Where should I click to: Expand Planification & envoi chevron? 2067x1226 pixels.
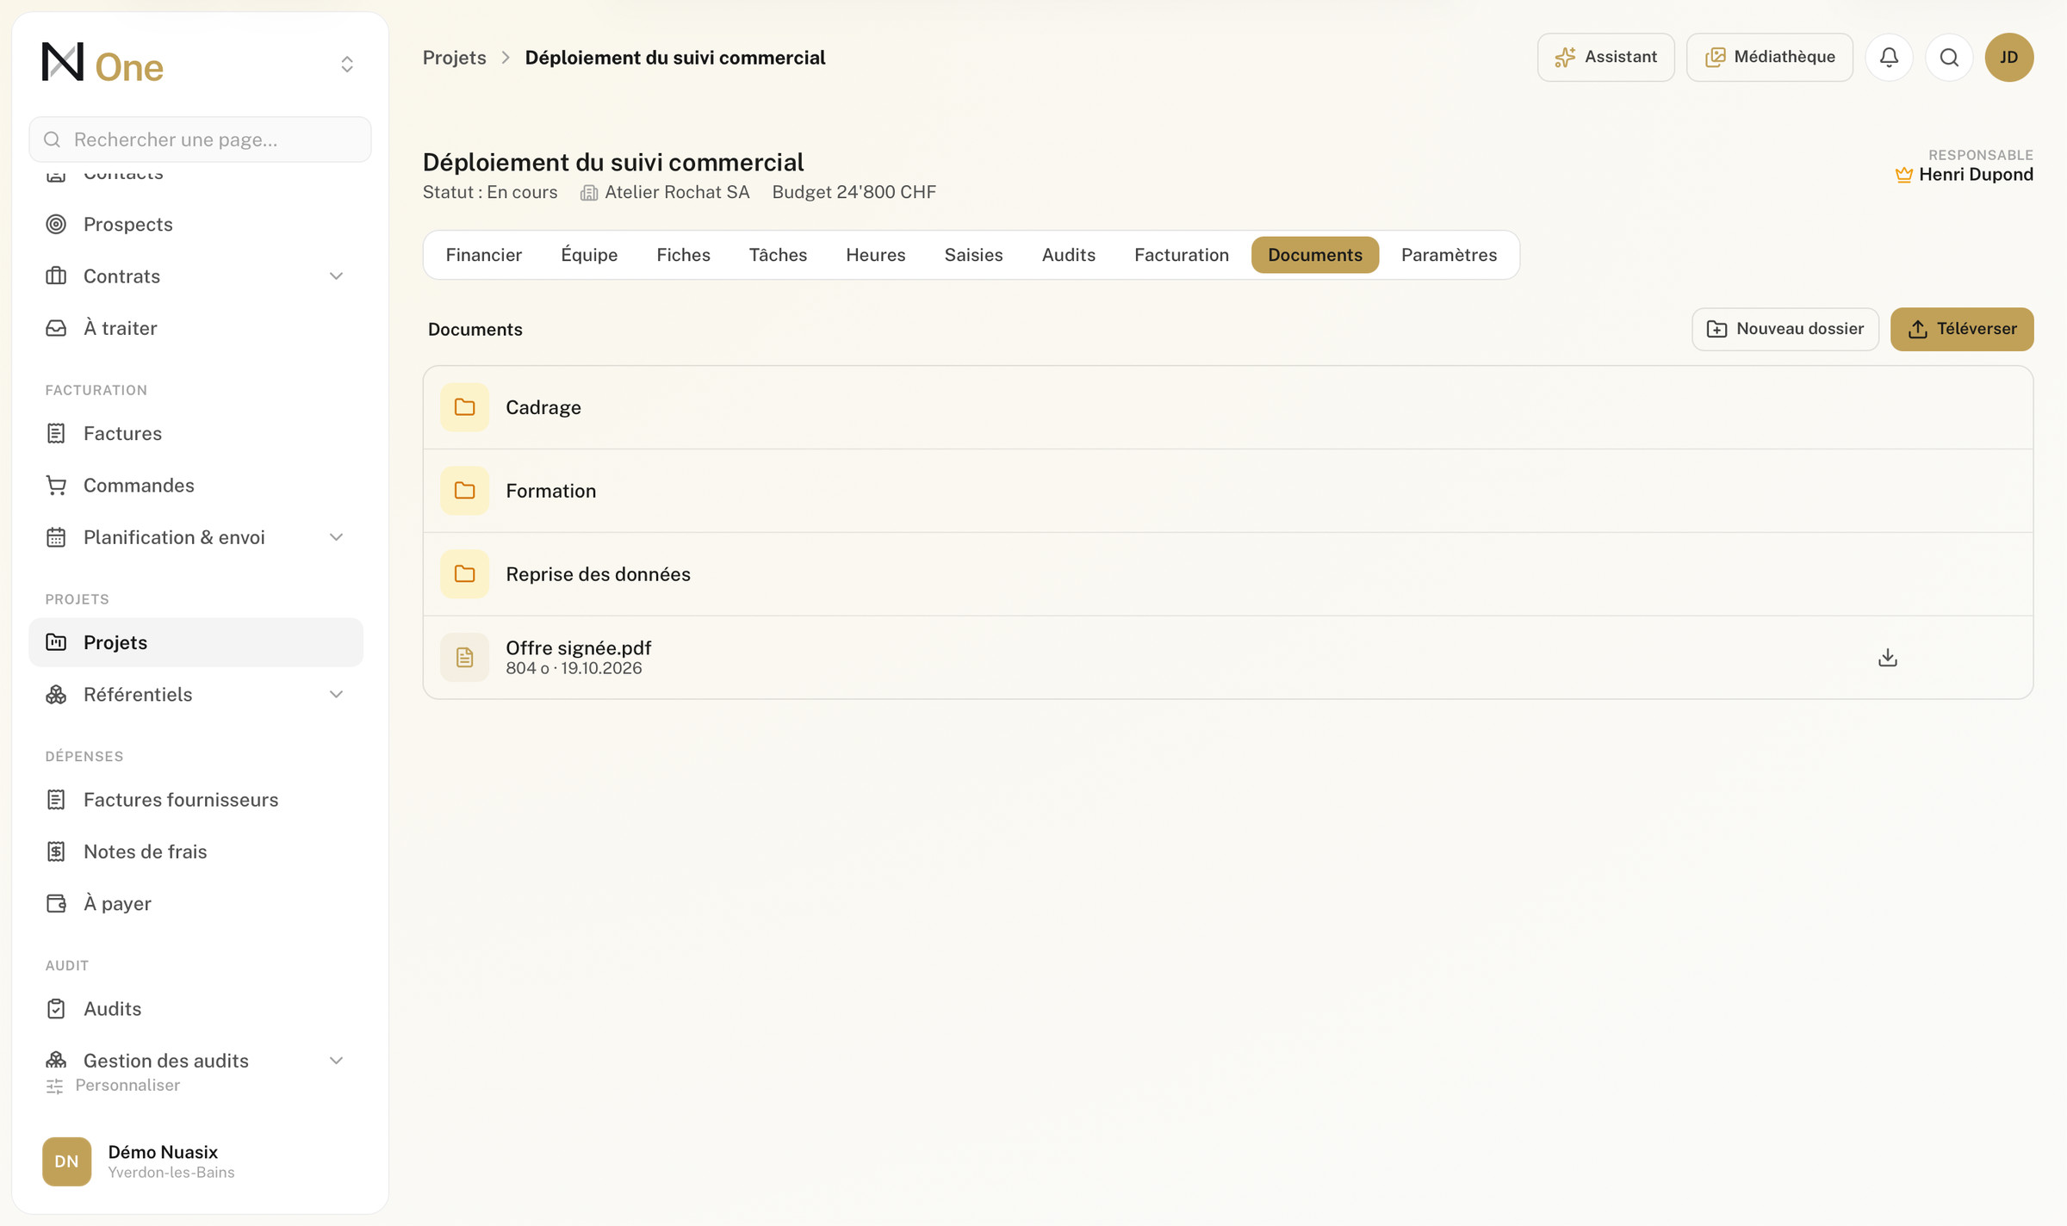tap(336, 537)
